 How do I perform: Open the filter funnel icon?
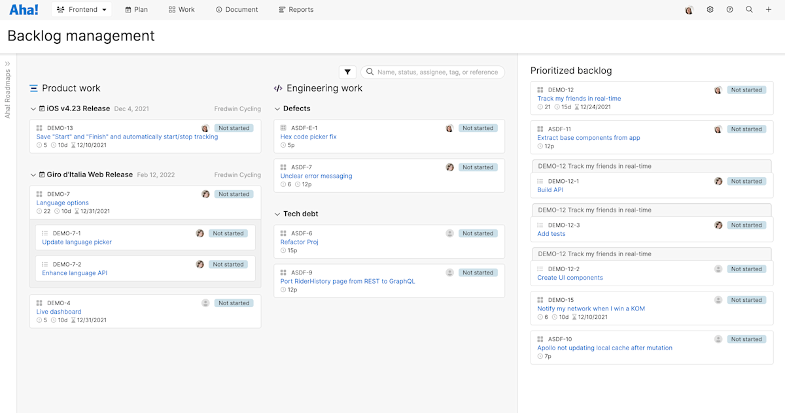347,72
